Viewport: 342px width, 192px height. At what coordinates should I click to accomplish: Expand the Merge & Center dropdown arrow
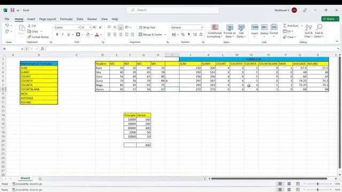[165, 34]
